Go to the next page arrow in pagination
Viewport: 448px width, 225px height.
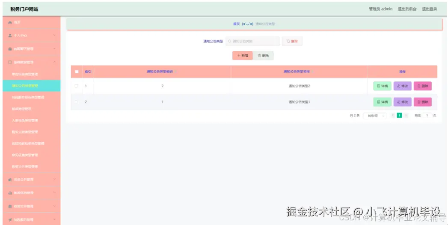pyautogui.click(x=406, y=115)
